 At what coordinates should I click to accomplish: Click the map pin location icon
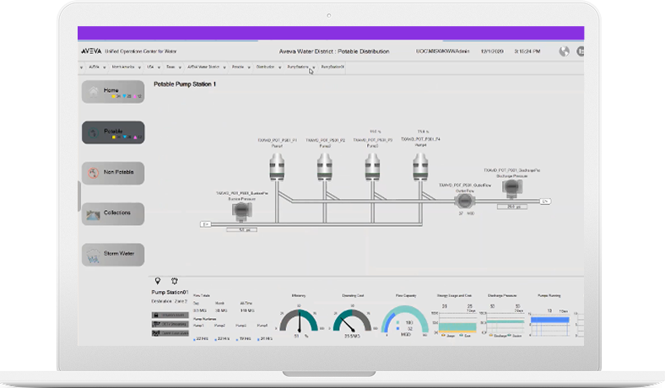click(158, 281)
